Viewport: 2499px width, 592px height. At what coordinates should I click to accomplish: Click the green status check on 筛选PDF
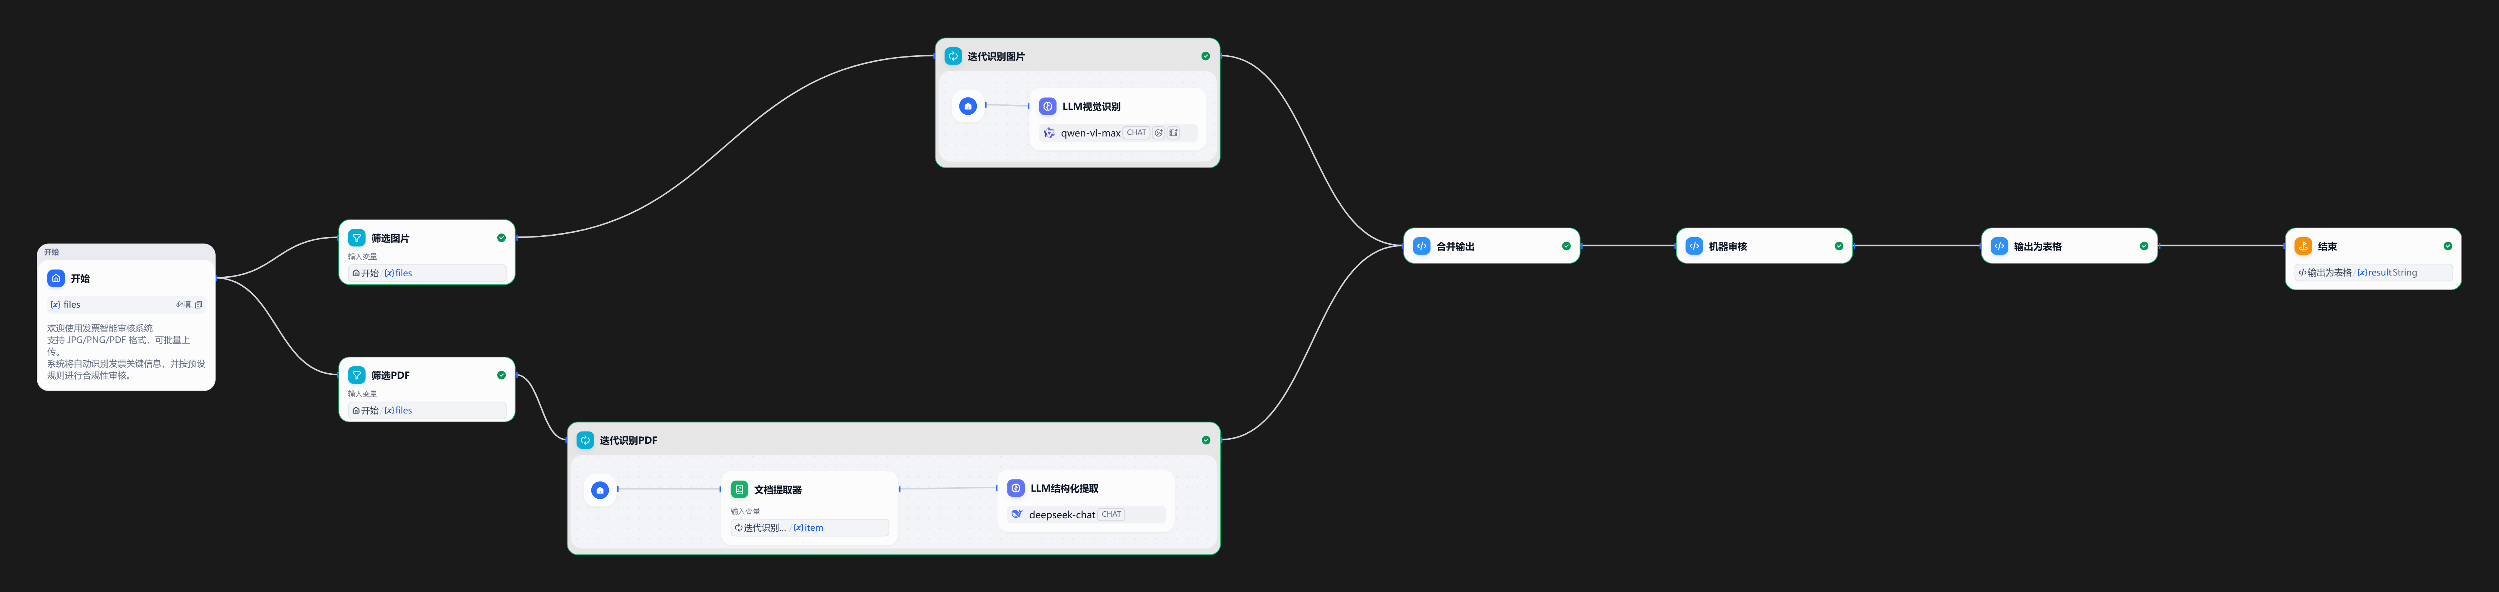[x=502, y=375]
